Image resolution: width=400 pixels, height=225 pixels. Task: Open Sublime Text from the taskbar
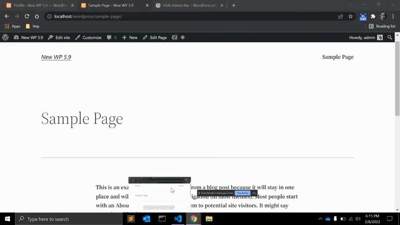(131, 219)
